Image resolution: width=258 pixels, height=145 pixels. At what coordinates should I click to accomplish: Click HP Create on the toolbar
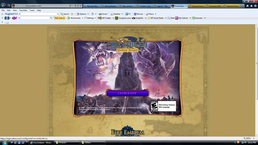tap(104, 18)
